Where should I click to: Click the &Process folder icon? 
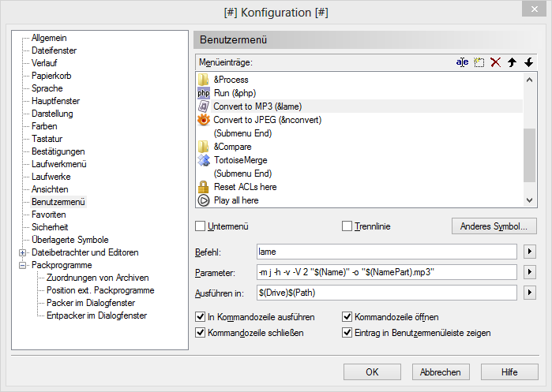point(203,80)
